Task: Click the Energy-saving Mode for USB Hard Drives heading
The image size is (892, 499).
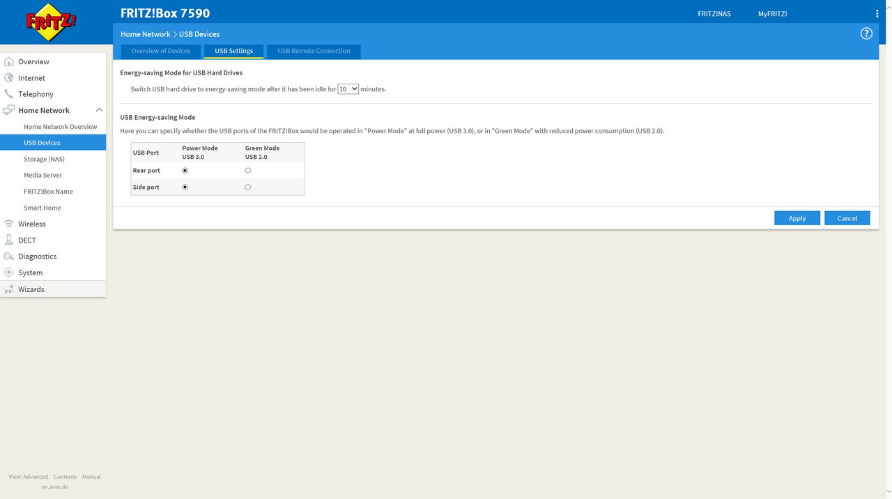Action: (181, 72)
